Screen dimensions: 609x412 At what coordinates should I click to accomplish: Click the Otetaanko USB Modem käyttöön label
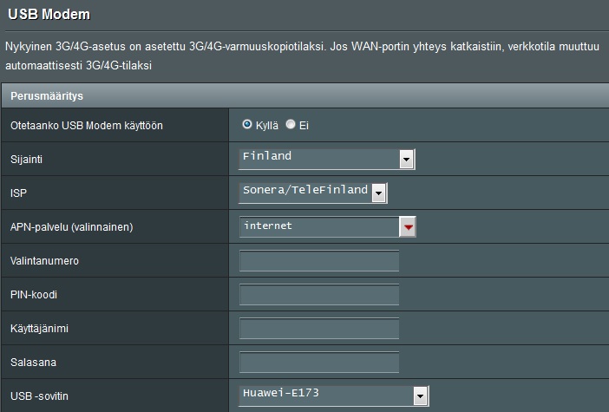point(86,126)
